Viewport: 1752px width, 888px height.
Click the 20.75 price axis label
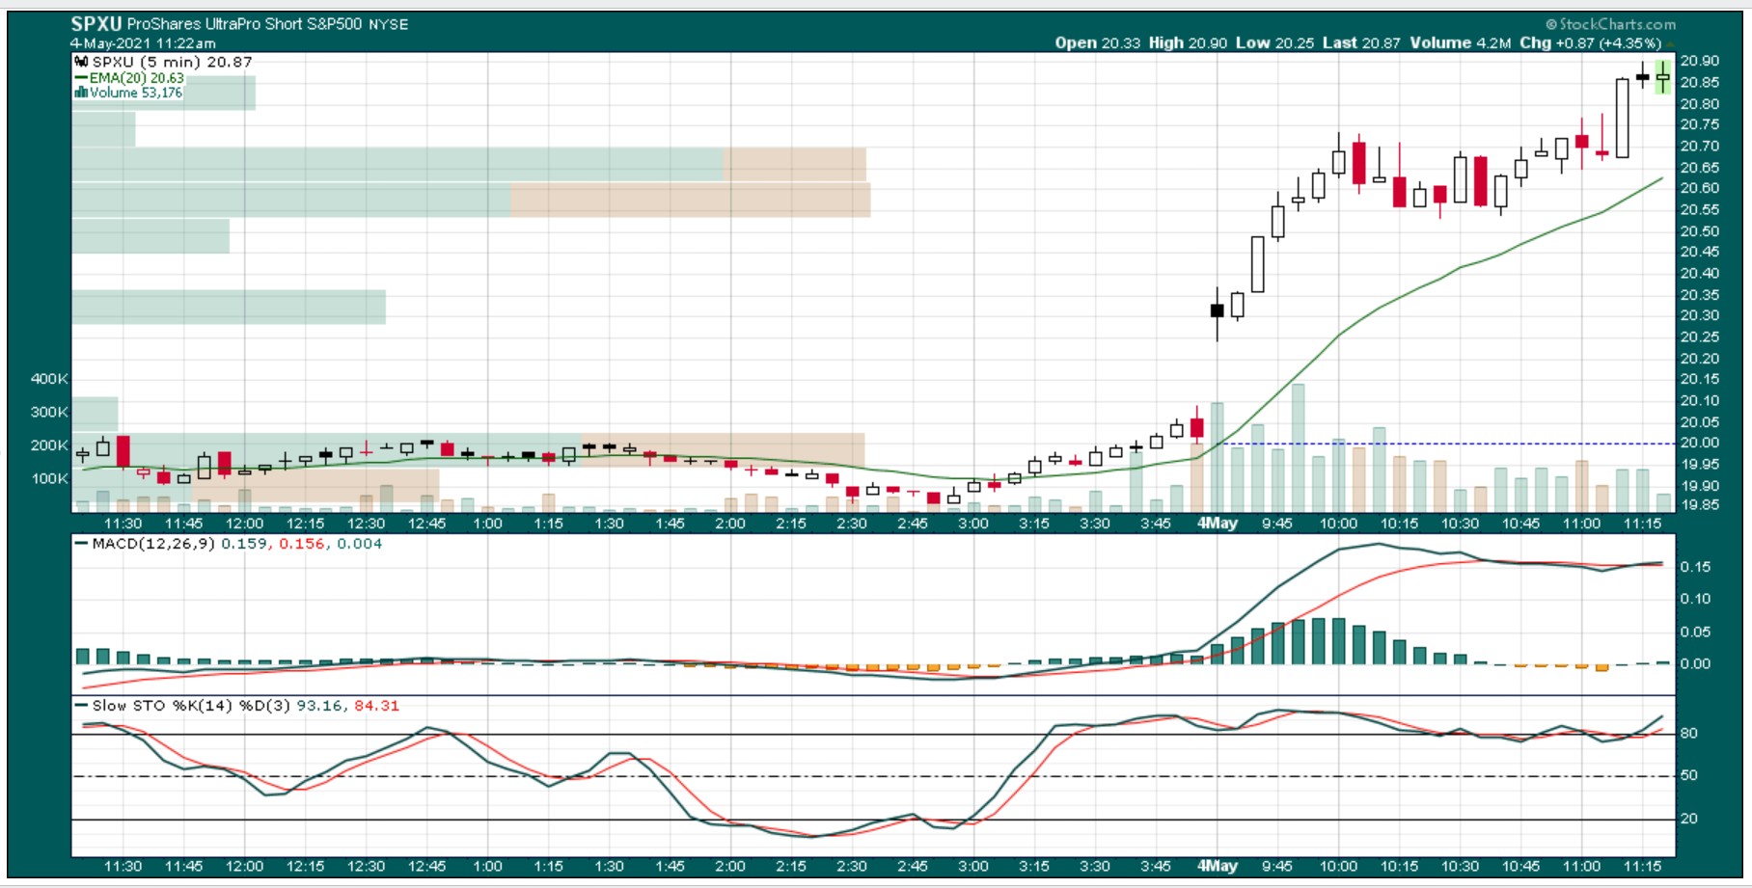pos(1699,124)
